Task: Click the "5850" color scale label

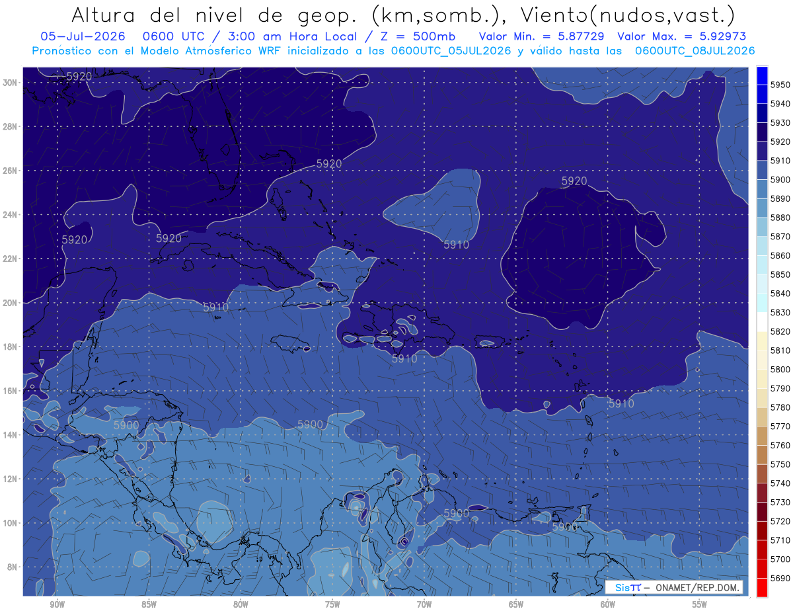Action: pyautogui.click(x=780, y=274)
